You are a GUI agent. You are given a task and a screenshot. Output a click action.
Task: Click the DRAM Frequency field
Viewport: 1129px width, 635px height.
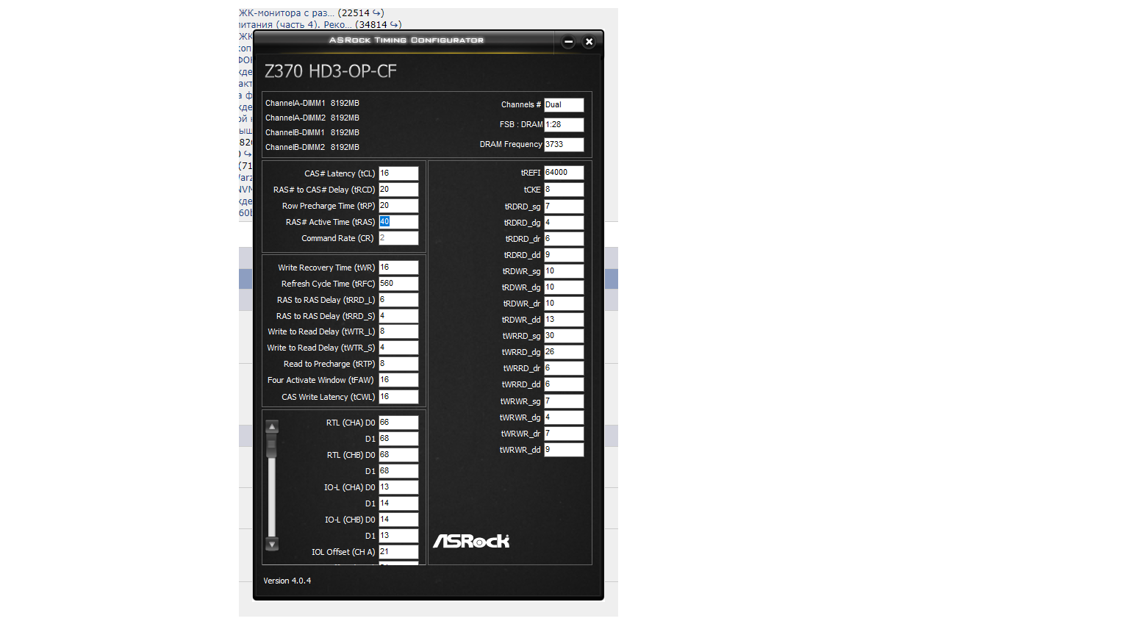pyautogui.click(x=564, y=145)
